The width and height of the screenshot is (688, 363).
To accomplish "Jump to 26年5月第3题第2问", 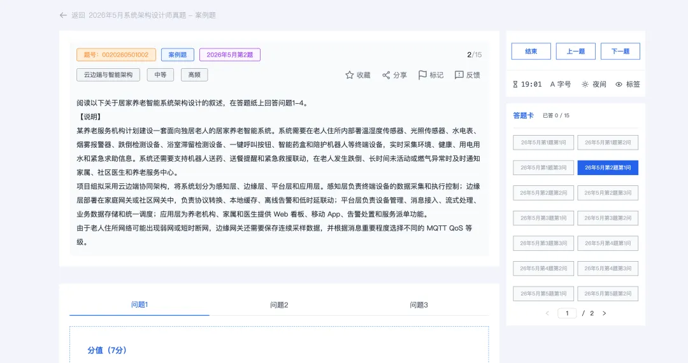I will click(608, 218).
